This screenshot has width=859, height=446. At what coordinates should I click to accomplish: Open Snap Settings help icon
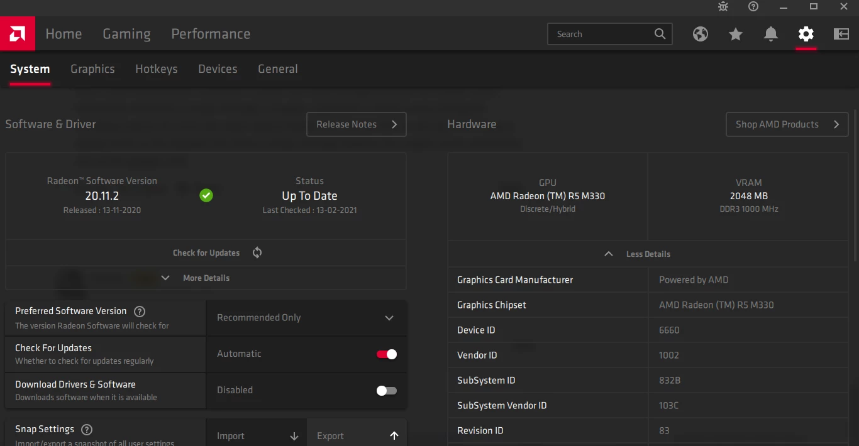click(x=87, y=430)
